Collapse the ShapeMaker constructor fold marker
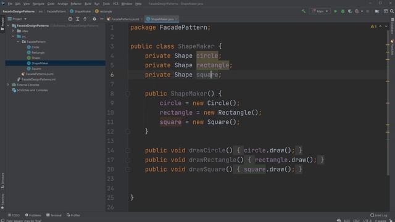Image resolution: width=395 pixels, height=222 pixels. pos(128,94)
